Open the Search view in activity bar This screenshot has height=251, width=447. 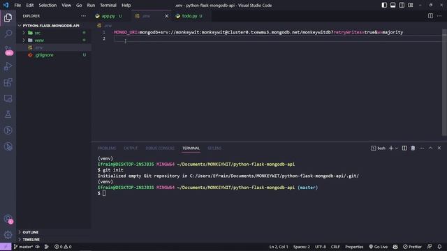[x=8, y=34]
